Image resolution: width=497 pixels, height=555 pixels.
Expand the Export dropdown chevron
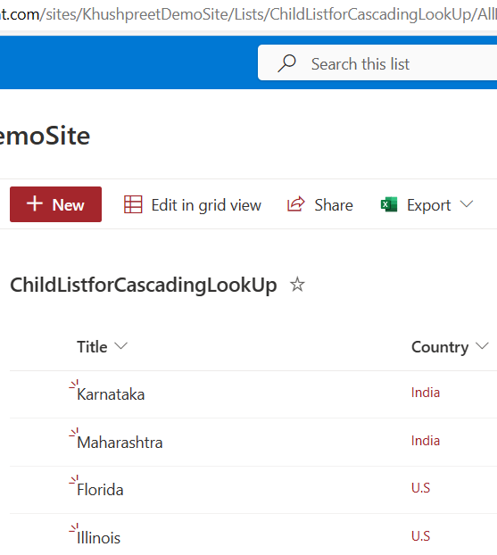[x=467, y=204]
